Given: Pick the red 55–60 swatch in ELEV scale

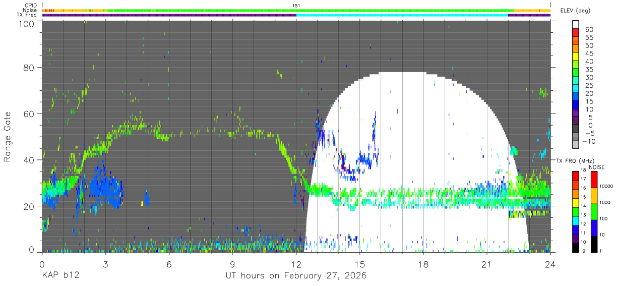Looking at the screenshot, I should click(576, 33).
